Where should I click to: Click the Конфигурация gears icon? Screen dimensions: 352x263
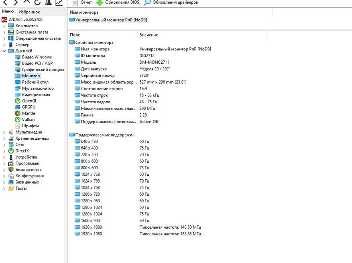11,176
